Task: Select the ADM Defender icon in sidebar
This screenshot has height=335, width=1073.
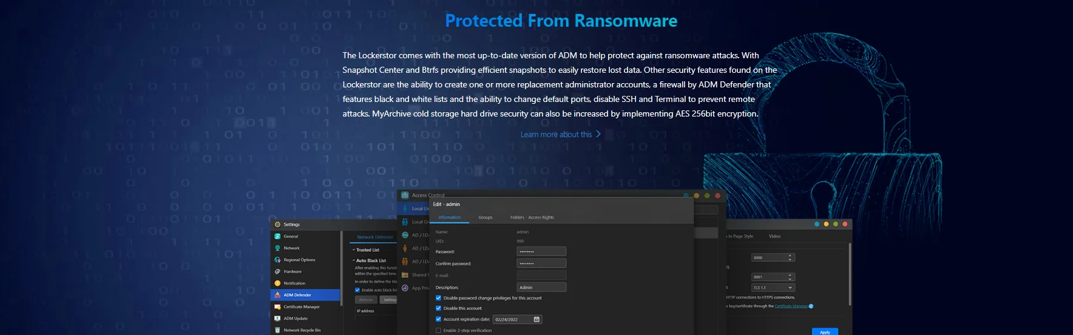Action: click(x=277, y=295)
